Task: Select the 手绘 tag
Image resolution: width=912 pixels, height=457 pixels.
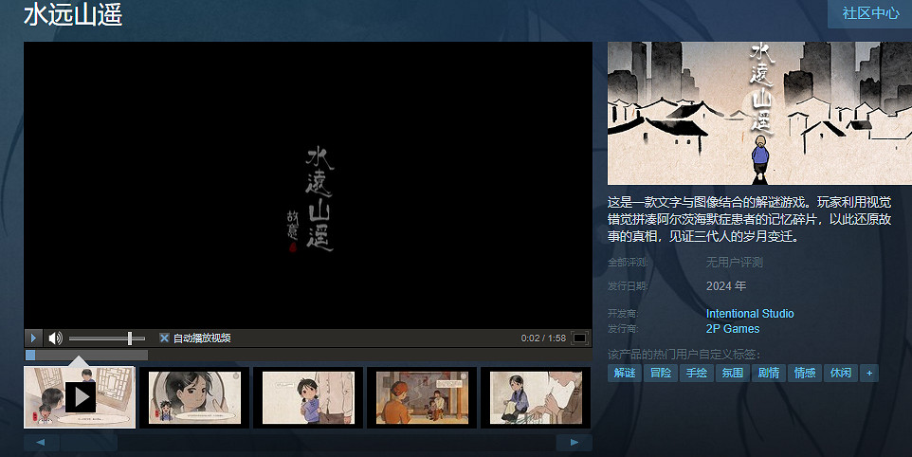Action: point(696,373)
